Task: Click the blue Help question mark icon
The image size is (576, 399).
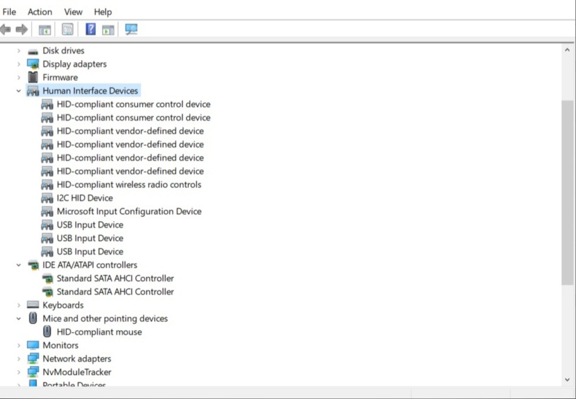Action: pyautogui.click(x=91, y=30)
